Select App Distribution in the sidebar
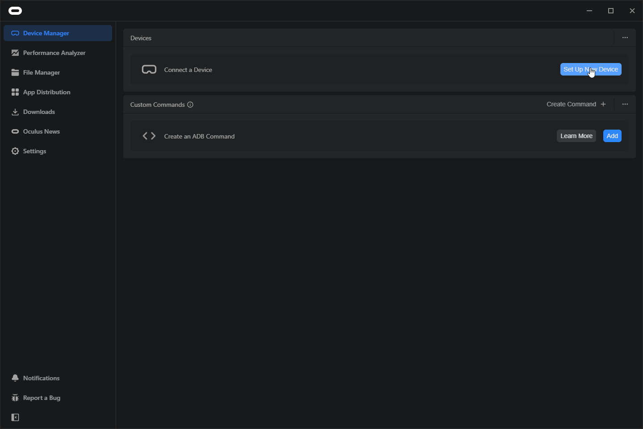 (x=46, y=92)
